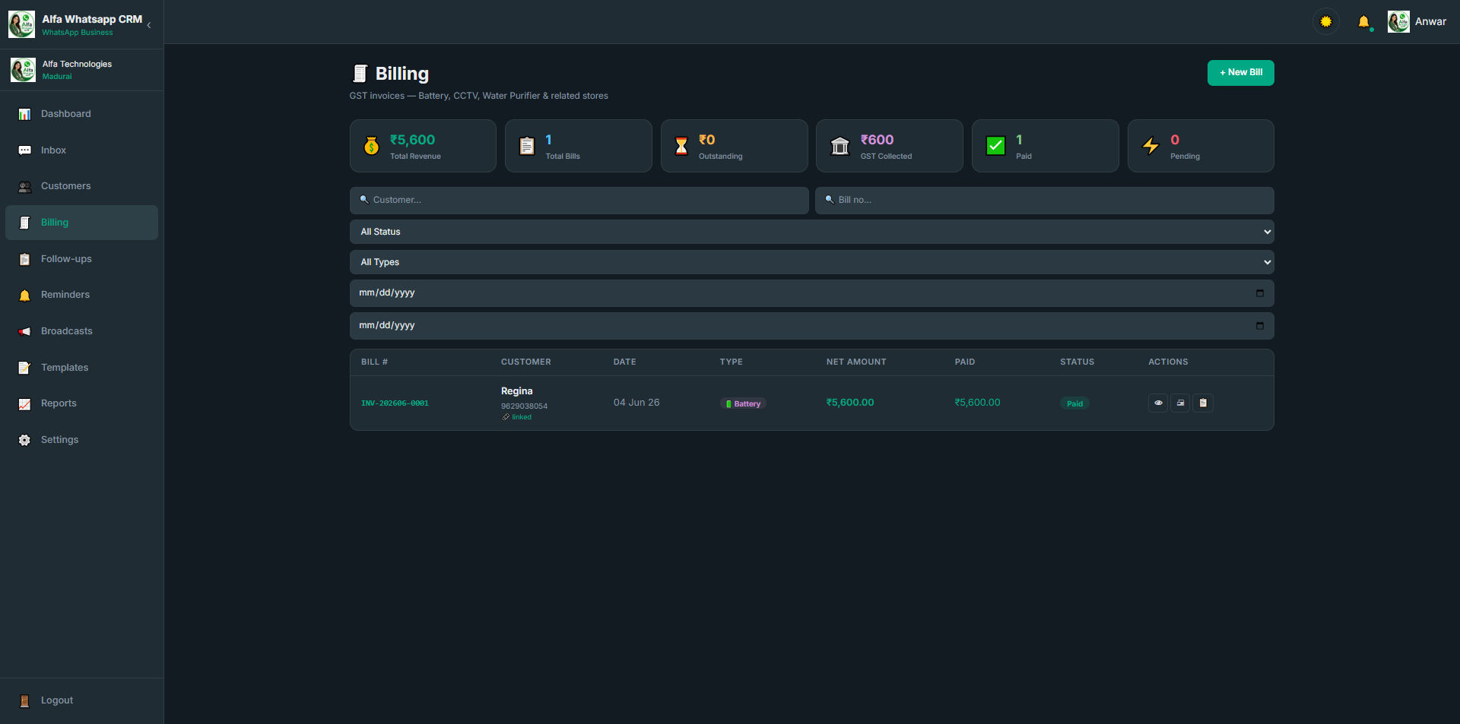Click the Reports chart icon
This screenshot has width=1460, height=724.
coord(24,404)
